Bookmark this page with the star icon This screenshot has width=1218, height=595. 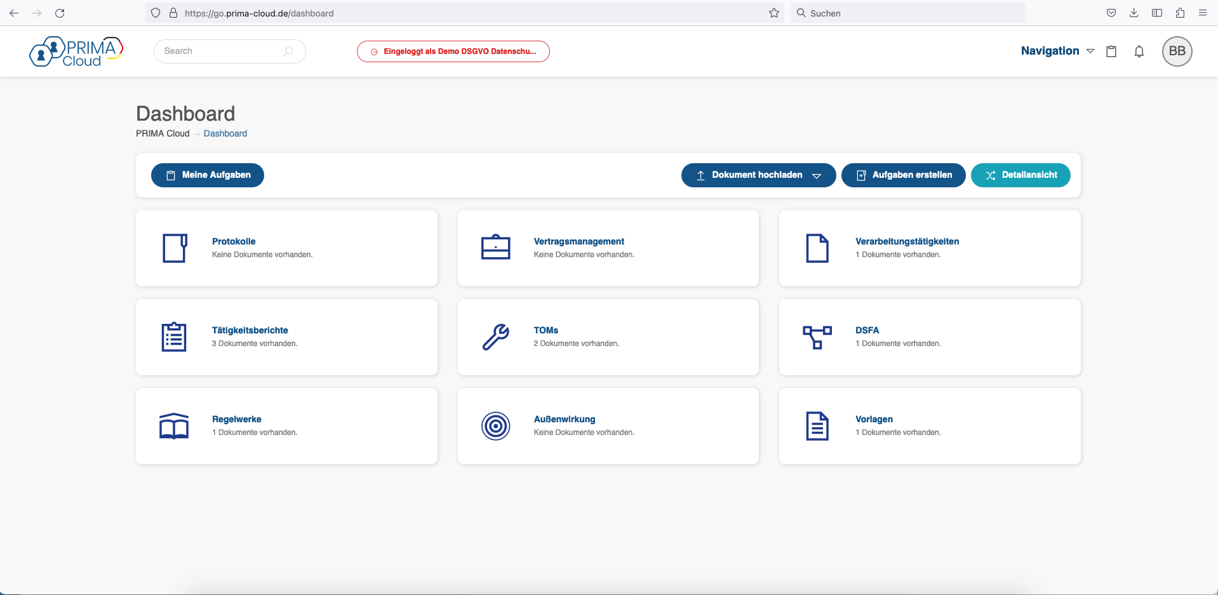pyautogui.click(x=773, y=13)
